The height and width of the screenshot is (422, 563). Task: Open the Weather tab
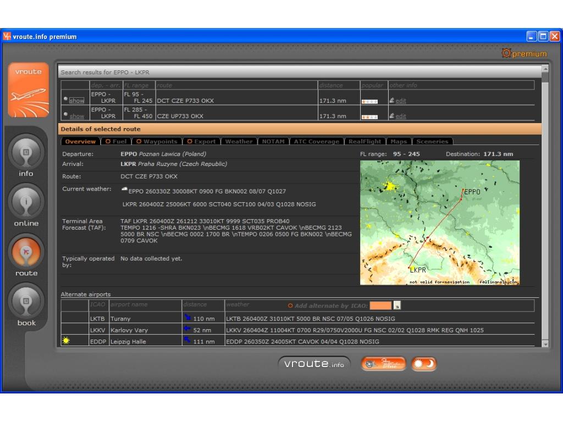point(239,141)
